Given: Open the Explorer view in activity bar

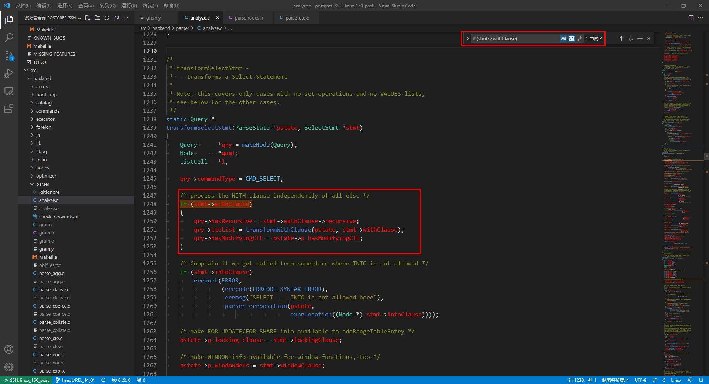Looking at the screenshot, I should click(x=9, y=20).
